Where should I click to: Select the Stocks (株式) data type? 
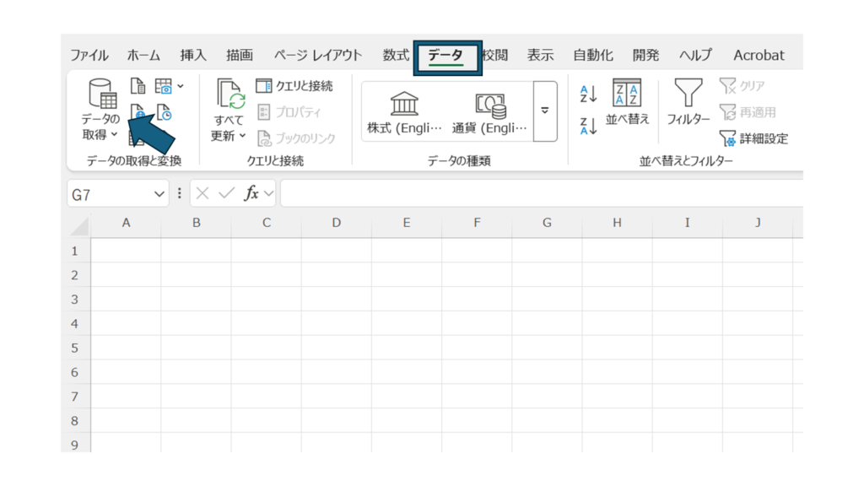[404, 112]
